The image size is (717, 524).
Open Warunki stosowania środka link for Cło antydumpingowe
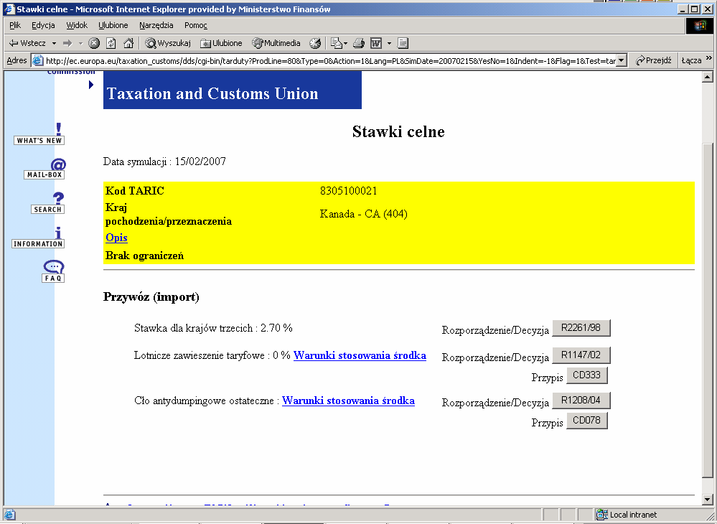pyautogui.click(x=348, y=401)
